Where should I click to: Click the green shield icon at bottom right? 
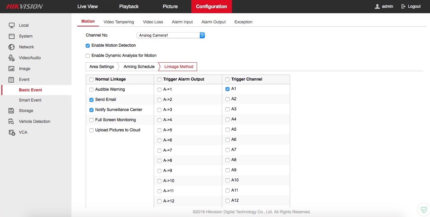point(423,209)
